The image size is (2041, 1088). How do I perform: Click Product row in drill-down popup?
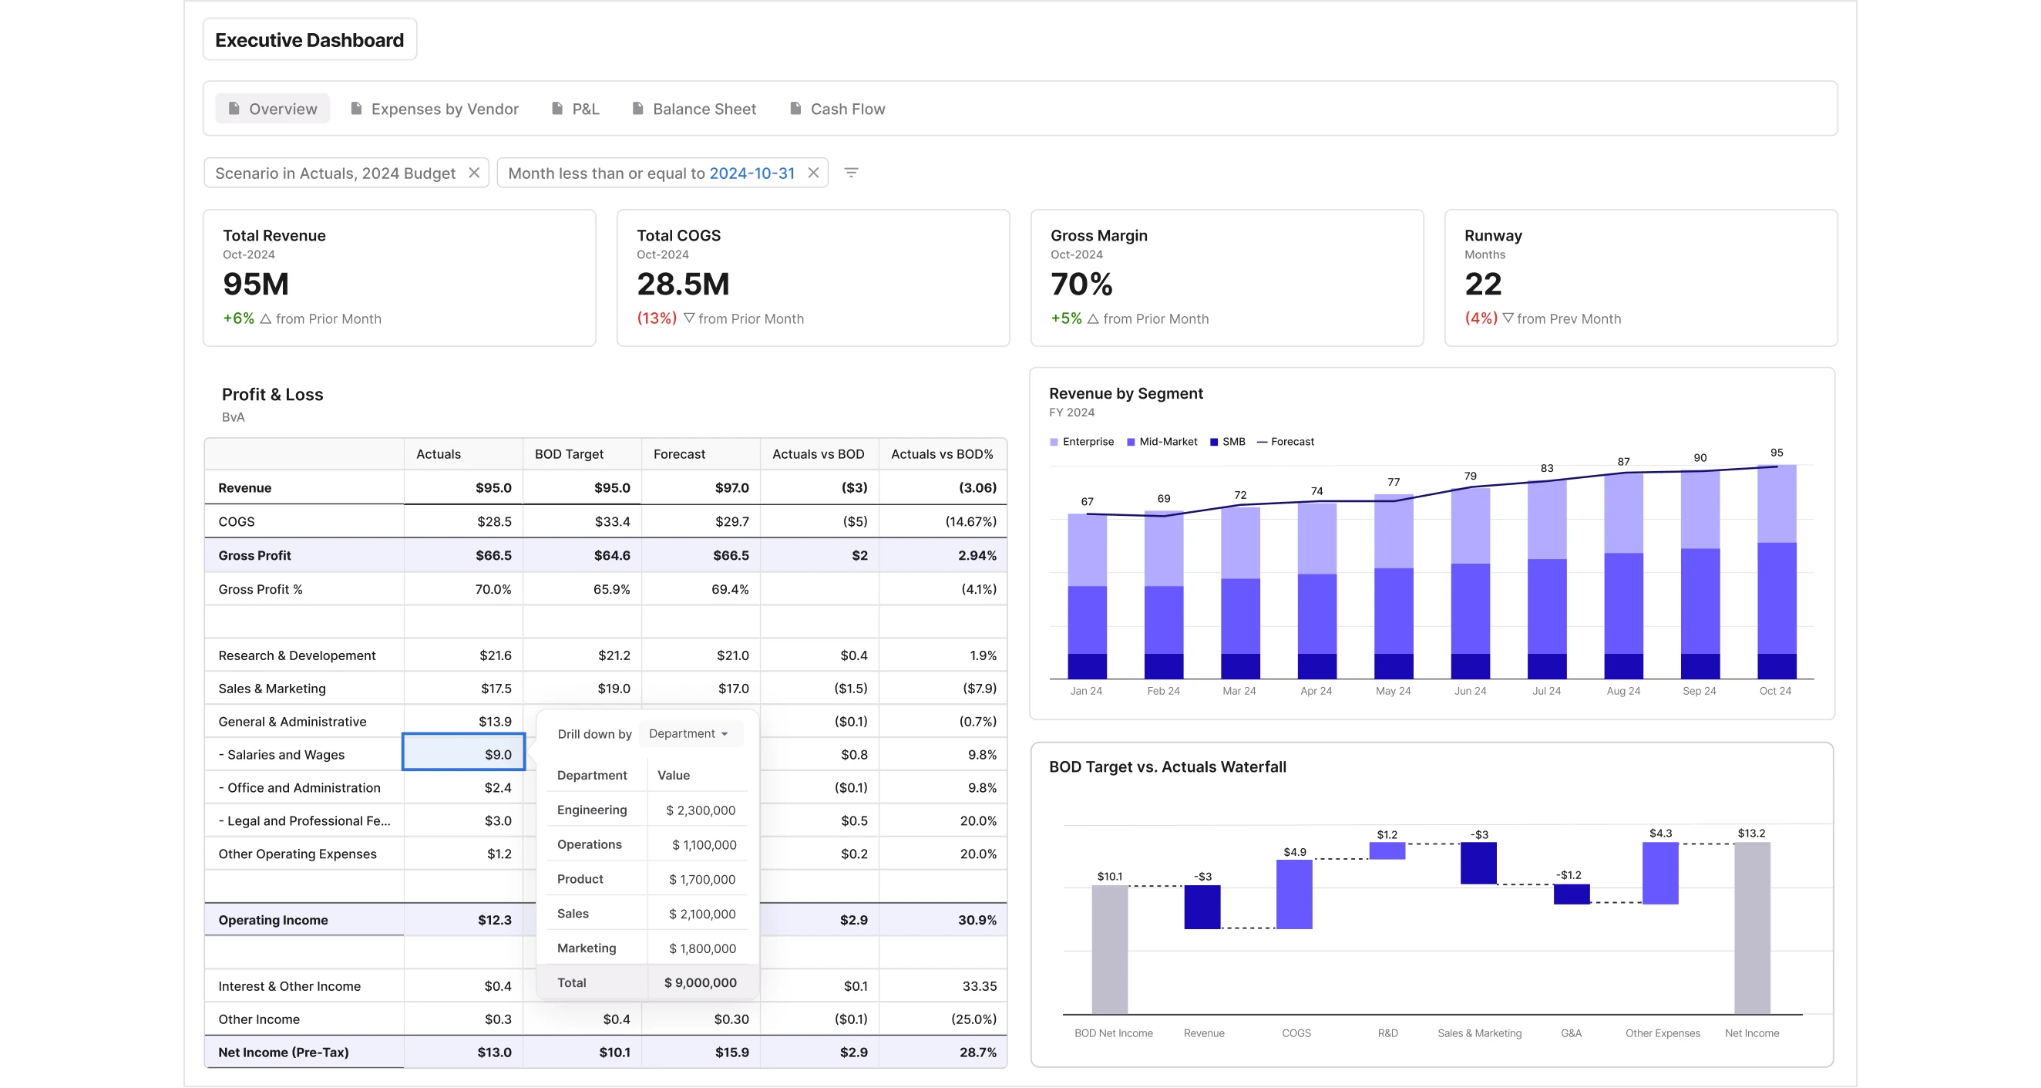[647, 880]
